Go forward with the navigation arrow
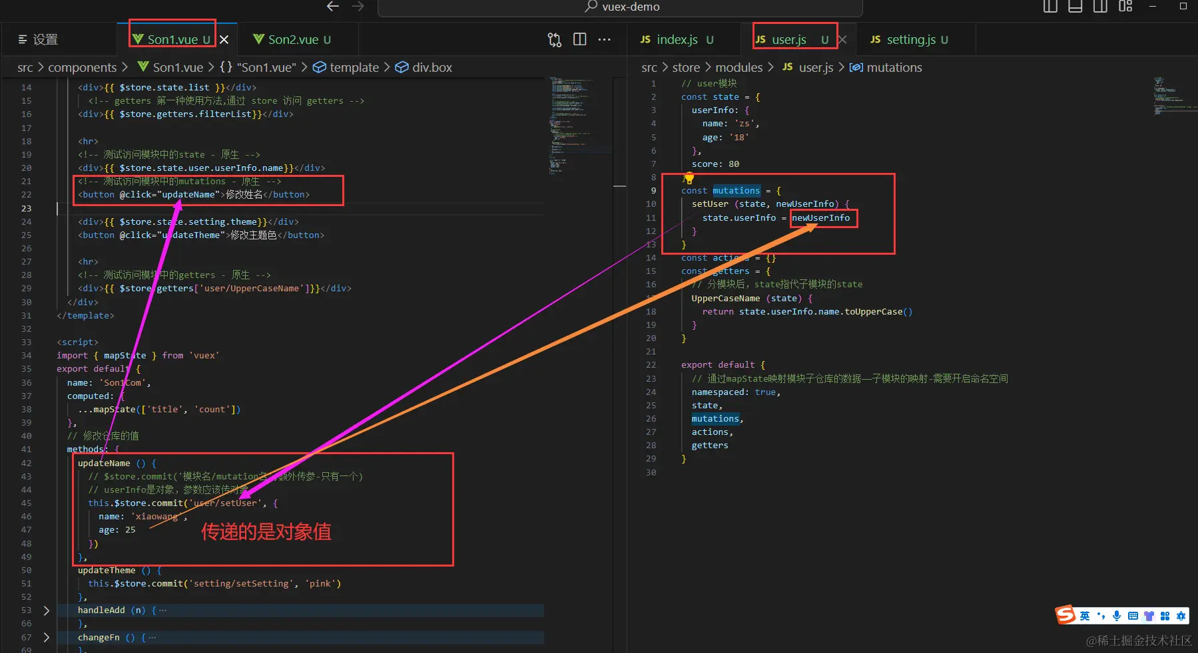 click(x=358, y=7)
